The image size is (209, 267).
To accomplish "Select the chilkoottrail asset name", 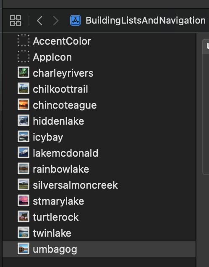I will (x=60, y=89).
